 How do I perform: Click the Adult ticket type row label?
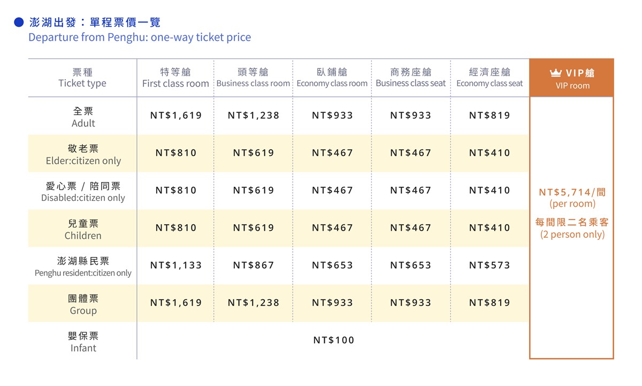83,117
